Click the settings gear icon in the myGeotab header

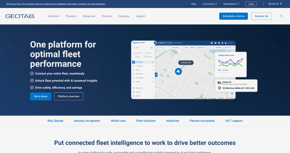click(222, 43)
